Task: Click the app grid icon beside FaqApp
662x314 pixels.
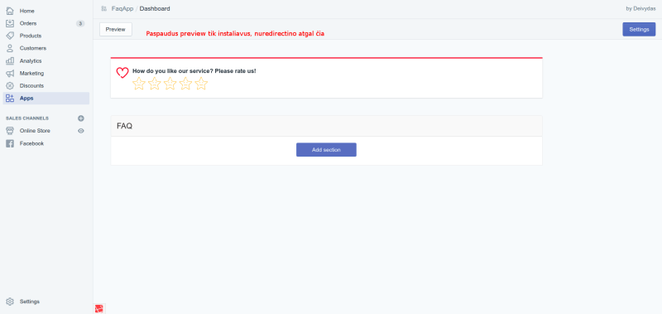Action: click(104, 8)
